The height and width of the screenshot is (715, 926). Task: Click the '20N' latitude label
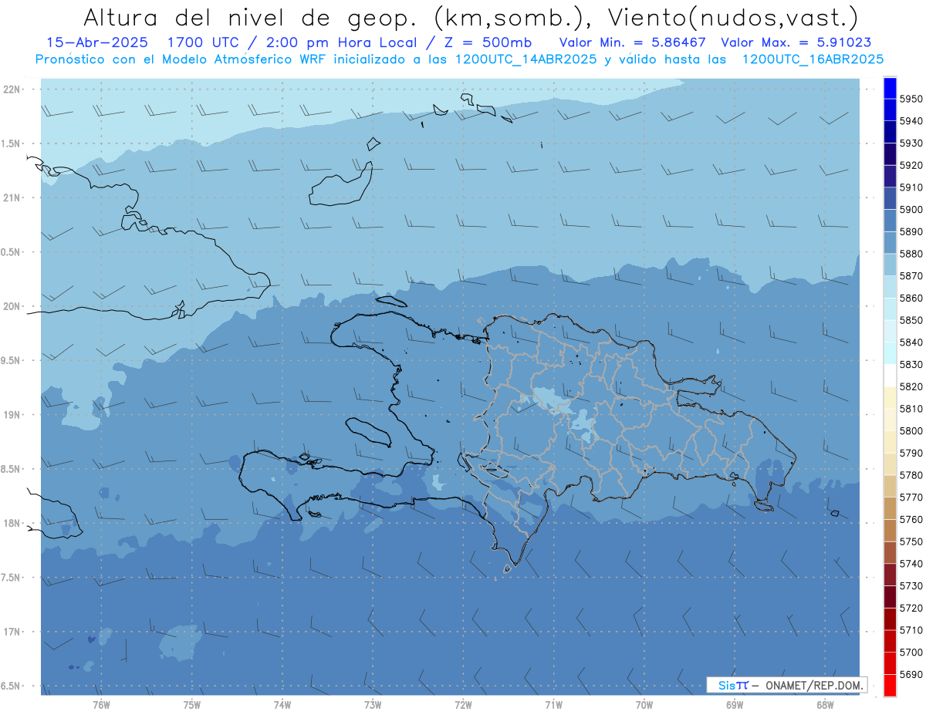click(x=12, y=306)
